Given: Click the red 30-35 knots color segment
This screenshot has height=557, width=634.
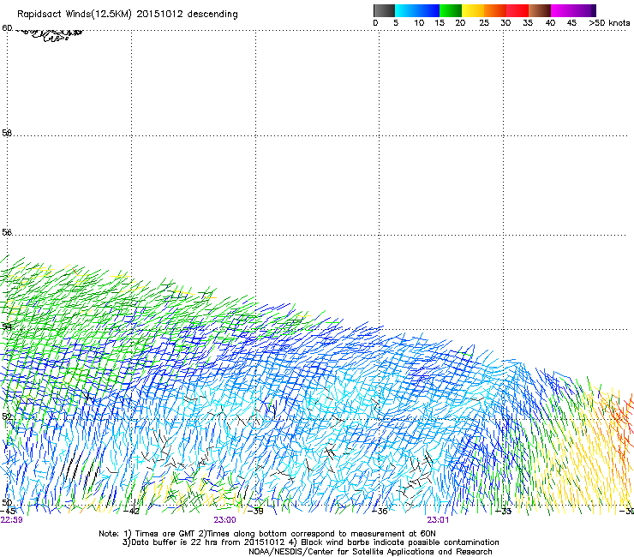Looking at the screenshot, I should coord(517,10).
